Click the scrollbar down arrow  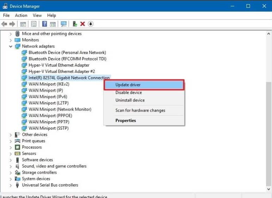click(x=268, y=189)
